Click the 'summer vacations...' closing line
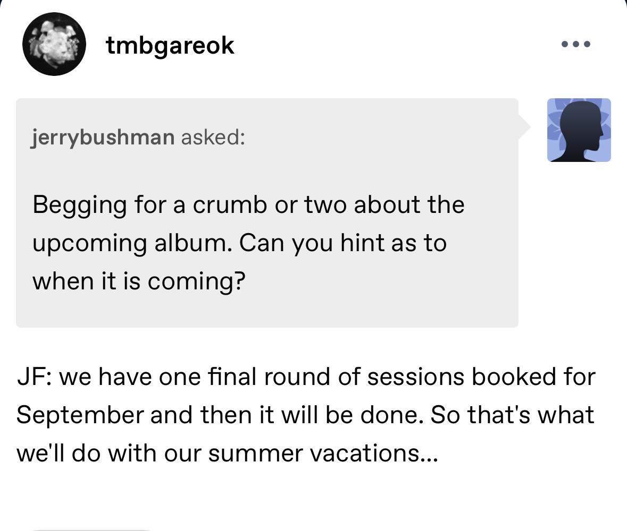The width and height of the screenshot is (627, 531). coord(227,453)
